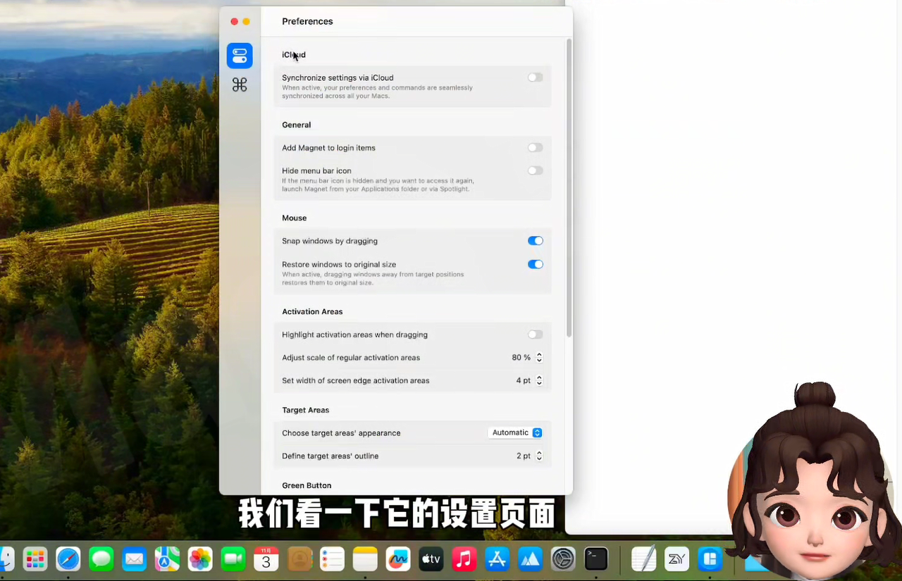Screen dimensions: 902x581
Task: Click the Activation Areas section heading
Action: pos(312,311)
